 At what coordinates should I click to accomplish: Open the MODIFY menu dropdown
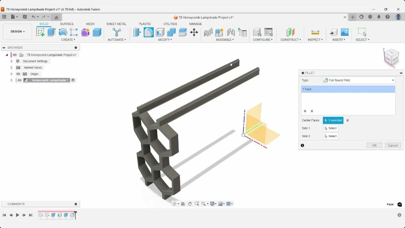click(165, 40)
